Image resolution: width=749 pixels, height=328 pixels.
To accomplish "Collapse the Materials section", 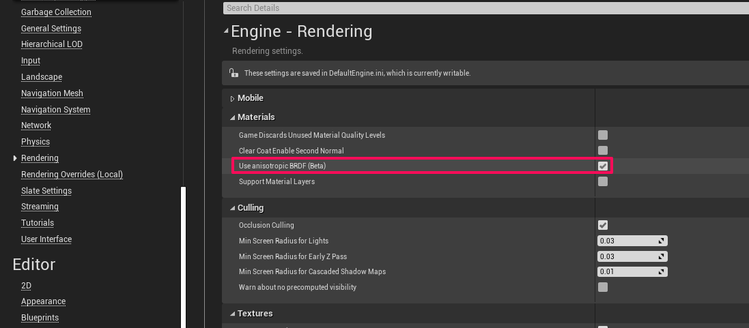I will tap(233, 117).
